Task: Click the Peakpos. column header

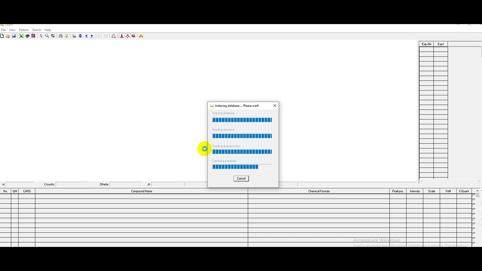Action: point(398,191)
